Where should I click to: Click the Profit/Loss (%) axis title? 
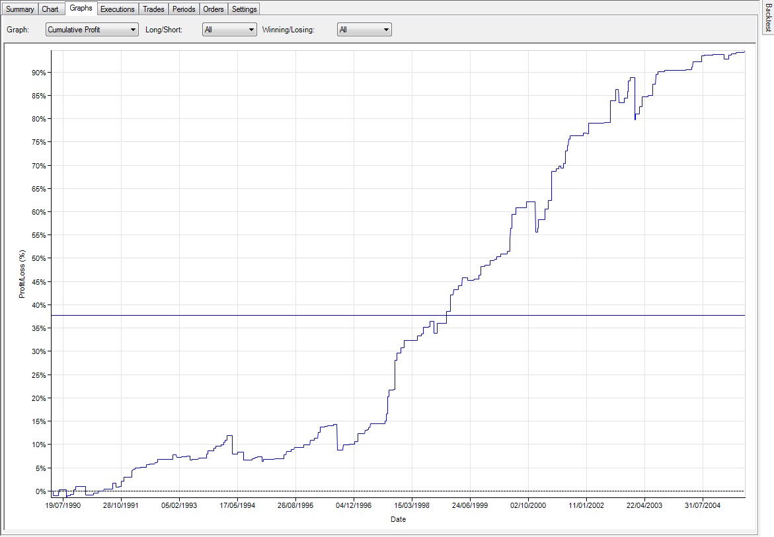[22, 274]
